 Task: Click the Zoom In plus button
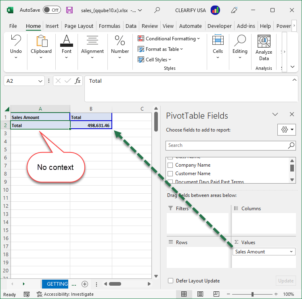276,294
